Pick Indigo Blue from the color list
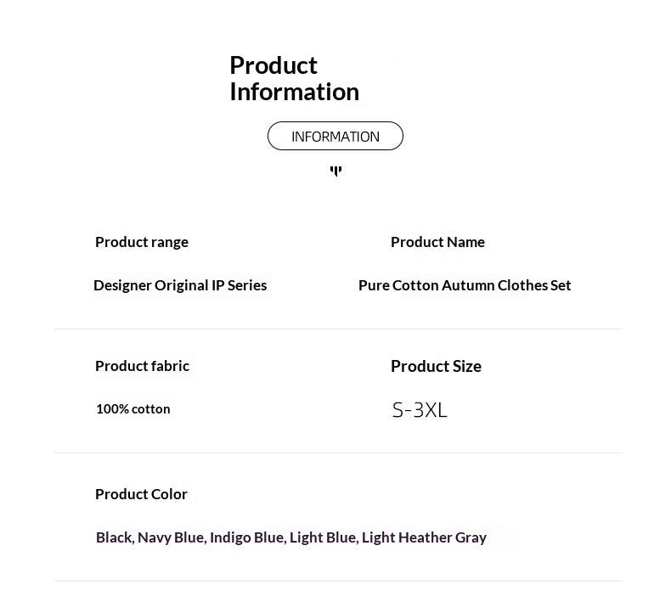The height and width of the screenshot is (613, 671). click(x=246, y=537)
